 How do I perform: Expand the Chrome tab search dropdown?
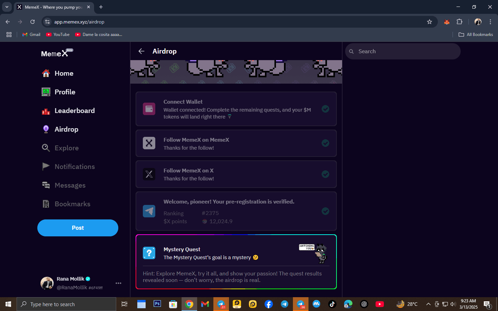tap(7, 7)
